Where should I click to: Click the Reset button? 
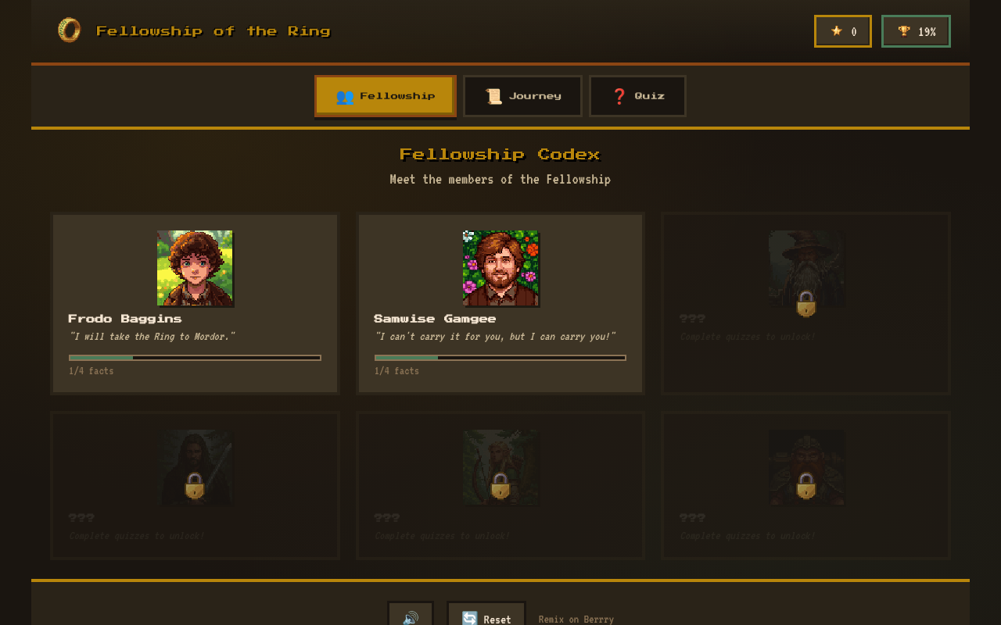pos(486,614)
